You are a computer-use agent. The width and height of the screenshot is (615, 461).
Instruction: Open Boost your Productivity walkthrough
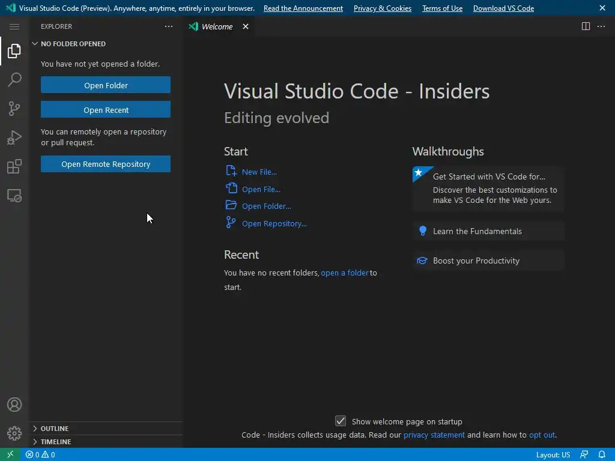pos(488,261)
